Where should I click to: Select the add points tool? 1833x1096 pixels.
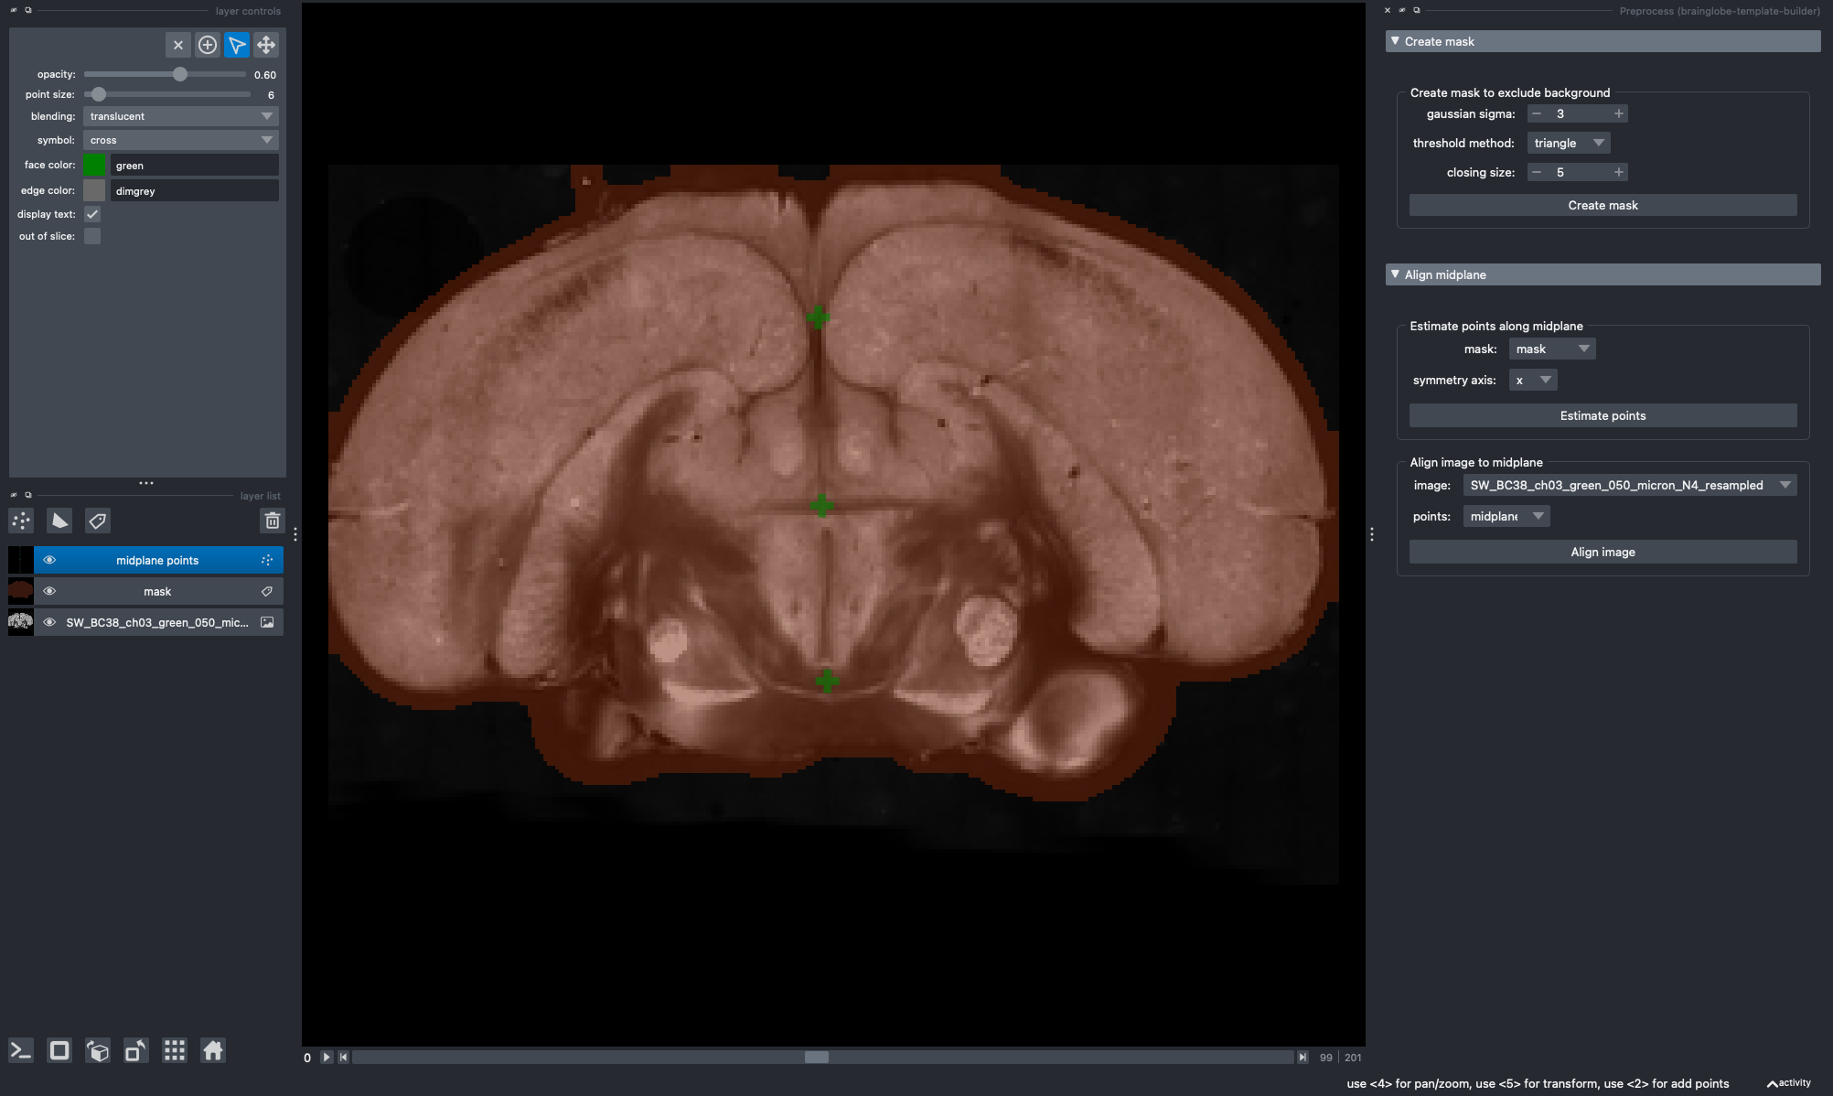click(x=208, y=45)
